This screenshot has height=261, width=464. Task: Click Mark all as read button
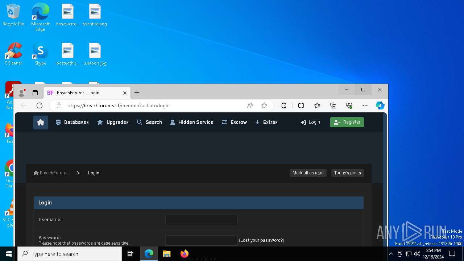click(308, 173)
